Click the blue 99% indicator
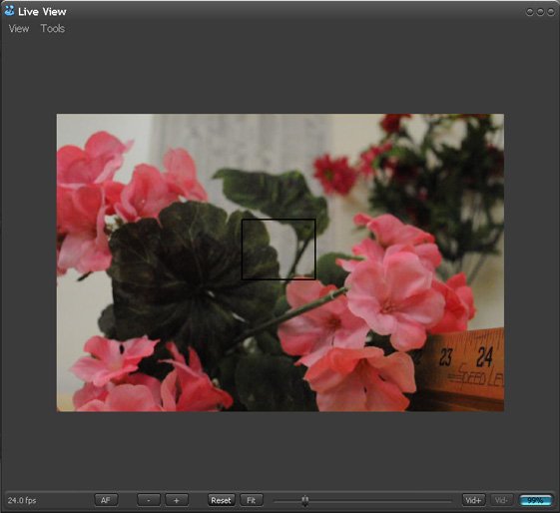Viewport: 560px width, 513px height. [535, 500]
